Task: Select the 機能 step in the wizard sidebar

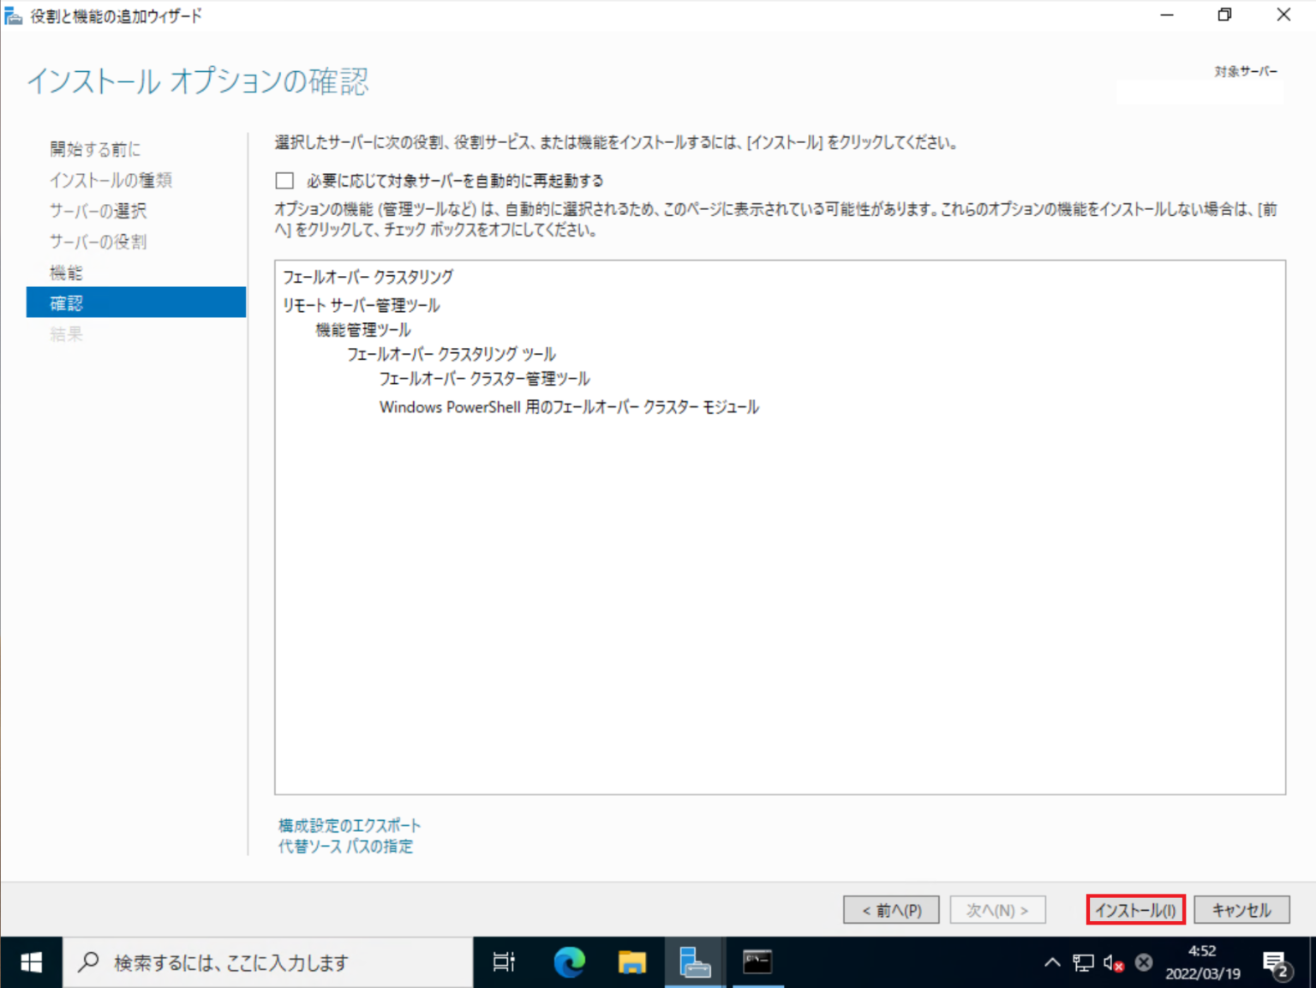Action: tap(65, 272)
